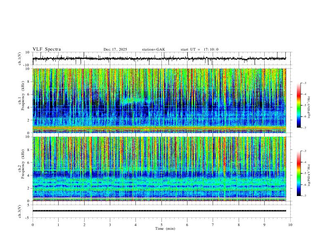Click the "start UT = 17:10:0" text
This screenshot has width=327, height=252.
(x=199, y=49)
